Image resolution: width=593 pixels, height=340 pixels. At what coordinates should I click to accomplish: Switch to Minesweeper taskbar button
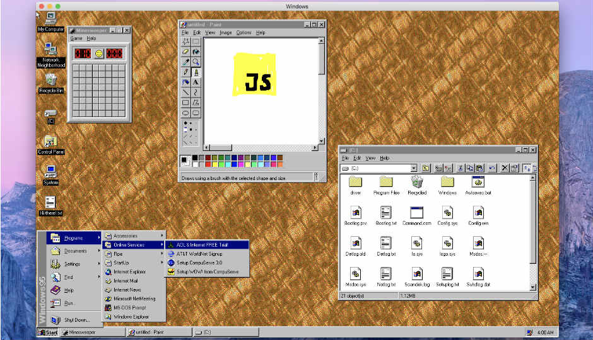click(x=93, y=332)
